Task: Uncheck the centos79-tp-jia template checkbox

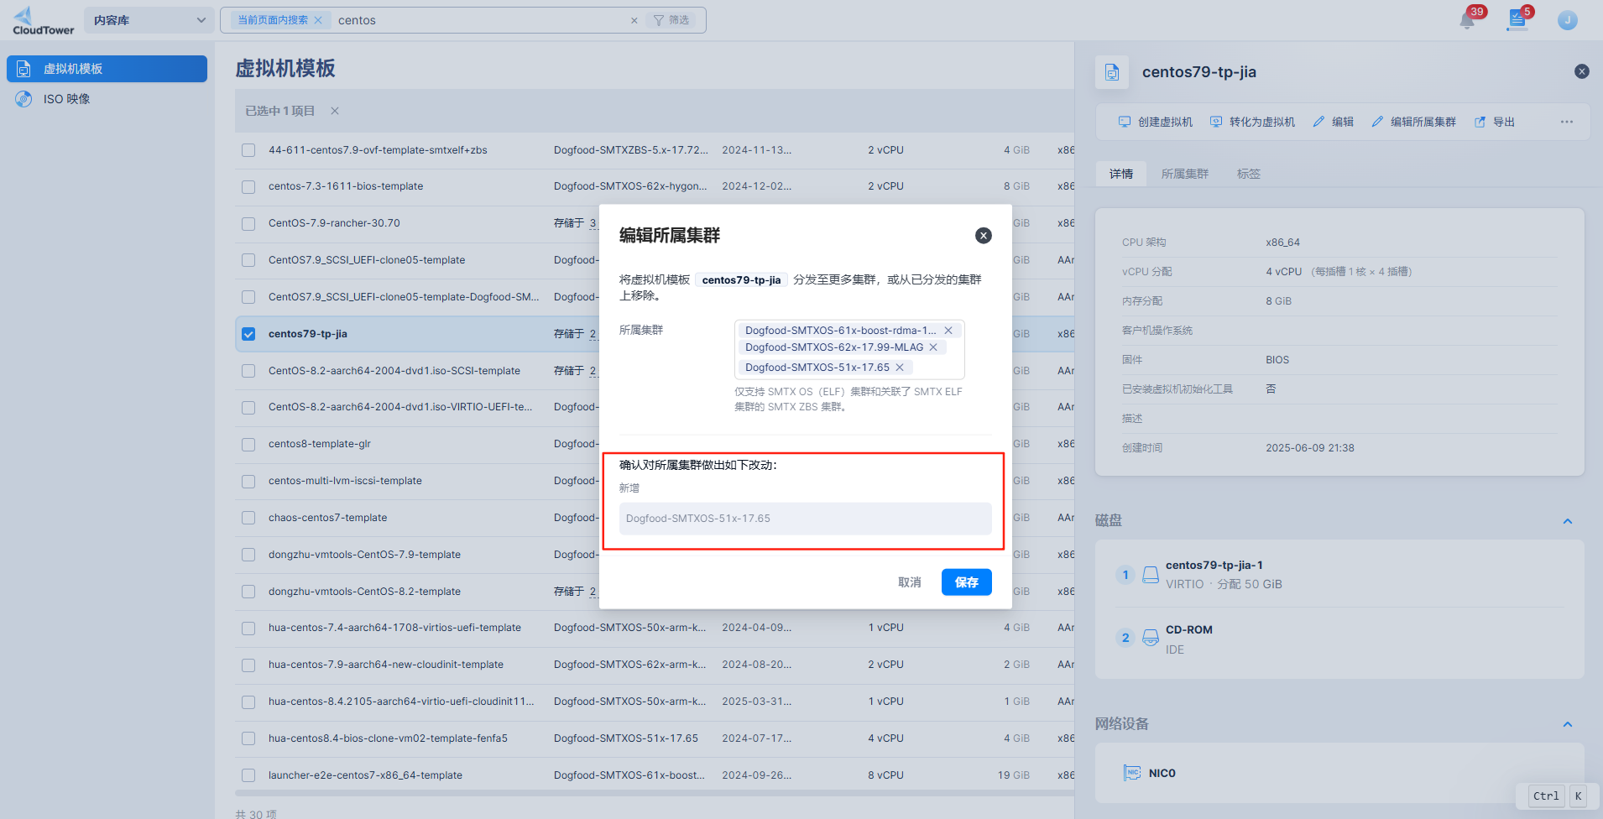Action: (248, 334)
